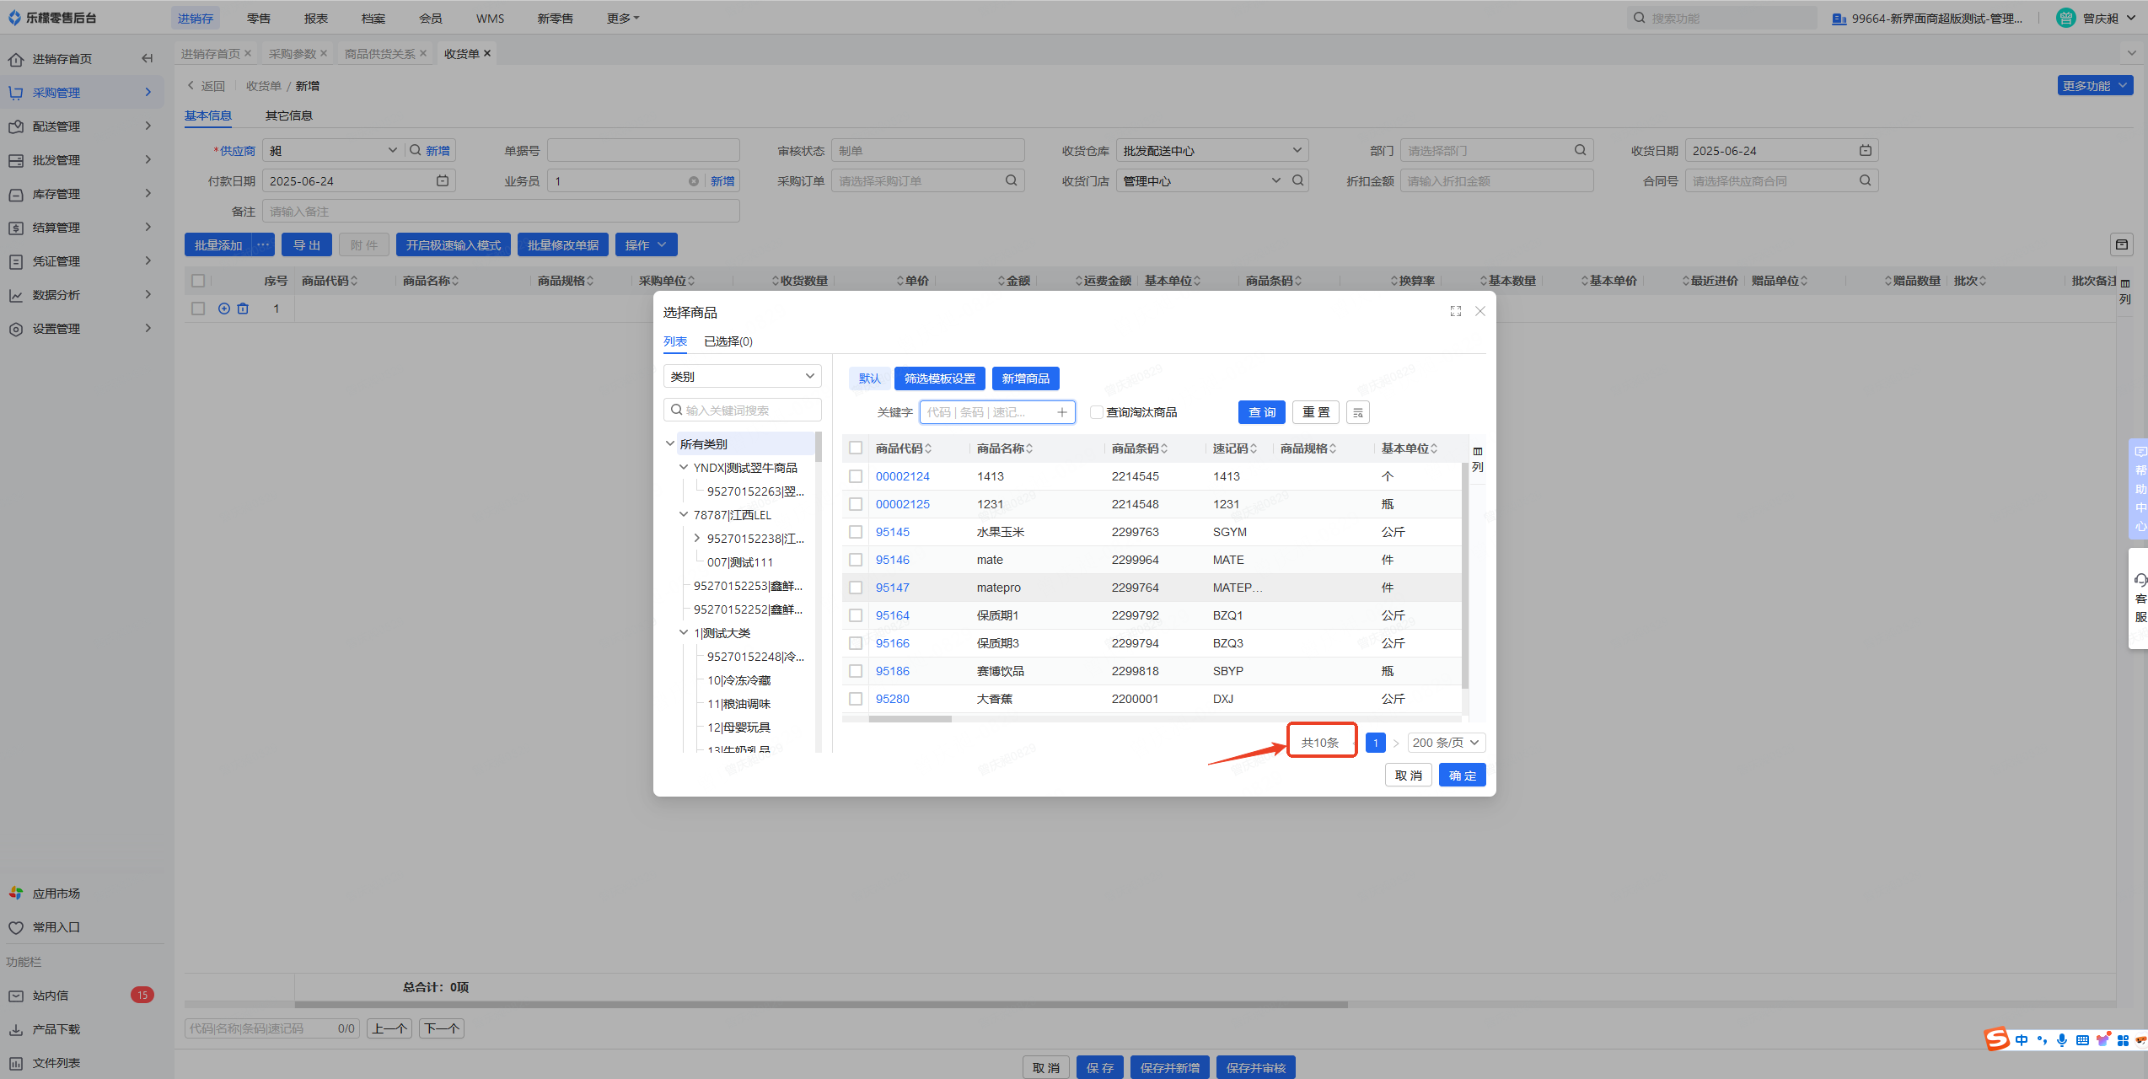Close the 选择商品 dialog
The height and width of the screenshot is (1079, 2148).
click(x=1479, y=311)
